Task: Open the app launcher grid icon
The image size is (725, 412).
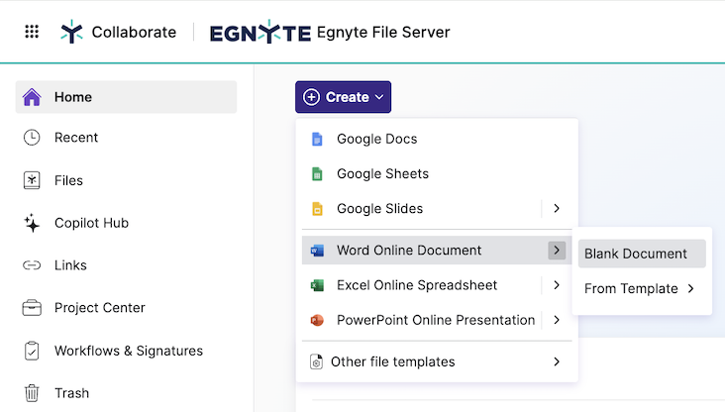Action: tap(32, 32)
